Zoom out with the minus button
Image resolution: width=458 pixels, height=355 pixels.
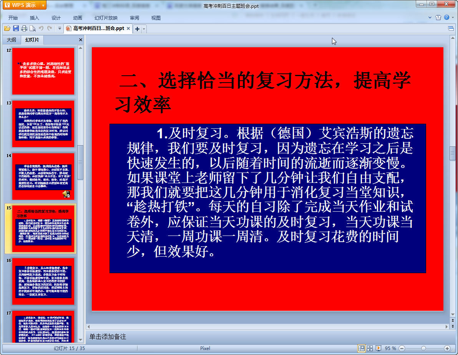click(402, 348)
